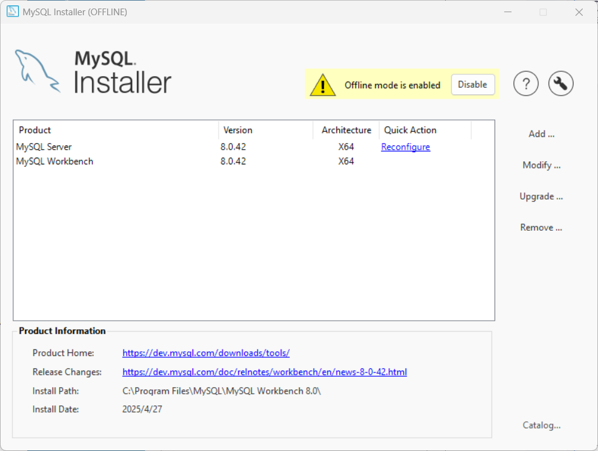Screen dimensions: 598x451
Task: Click the Install Date value 2025/4/27
Action: pyautogui.click(x=142, y=410)
